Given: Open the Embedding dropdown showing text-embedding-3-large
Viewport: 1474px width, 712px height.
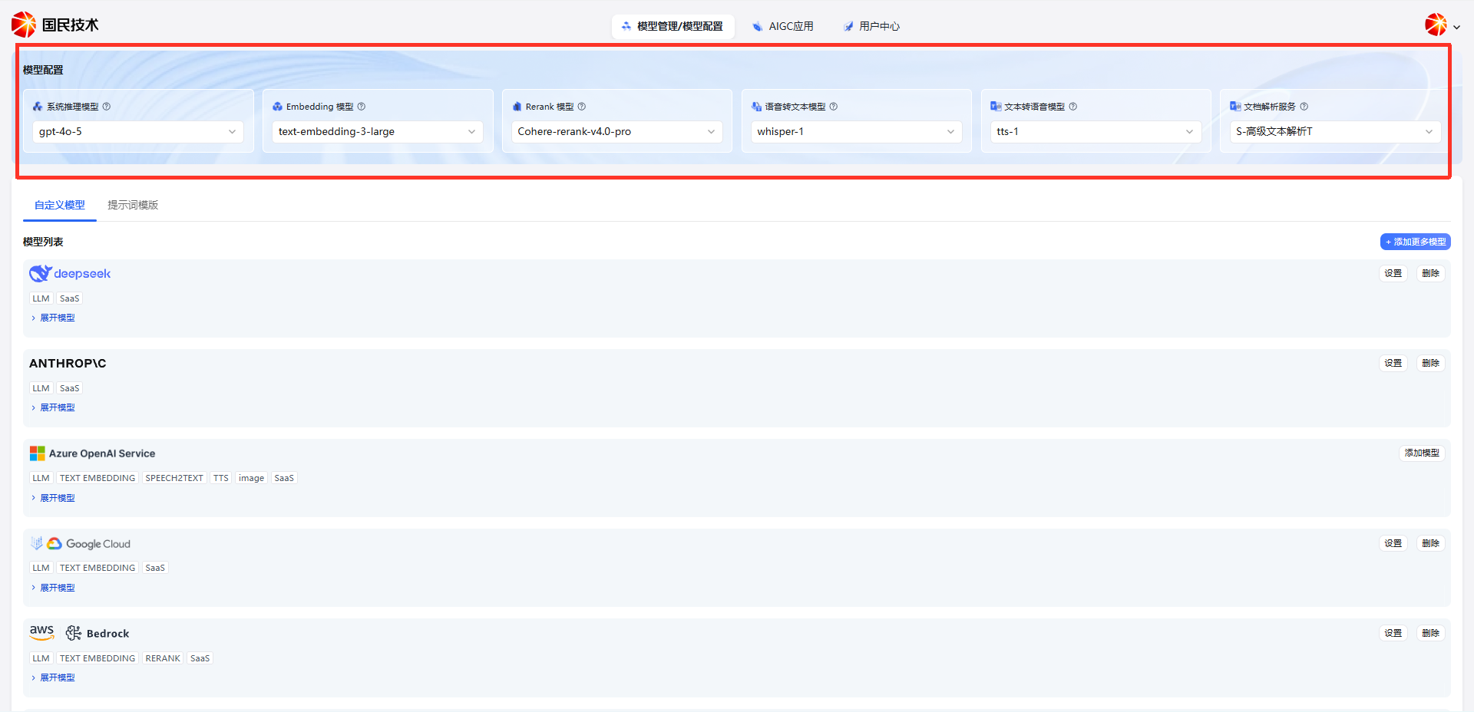Looking at the screenshot, I should [x=378, y=132].
